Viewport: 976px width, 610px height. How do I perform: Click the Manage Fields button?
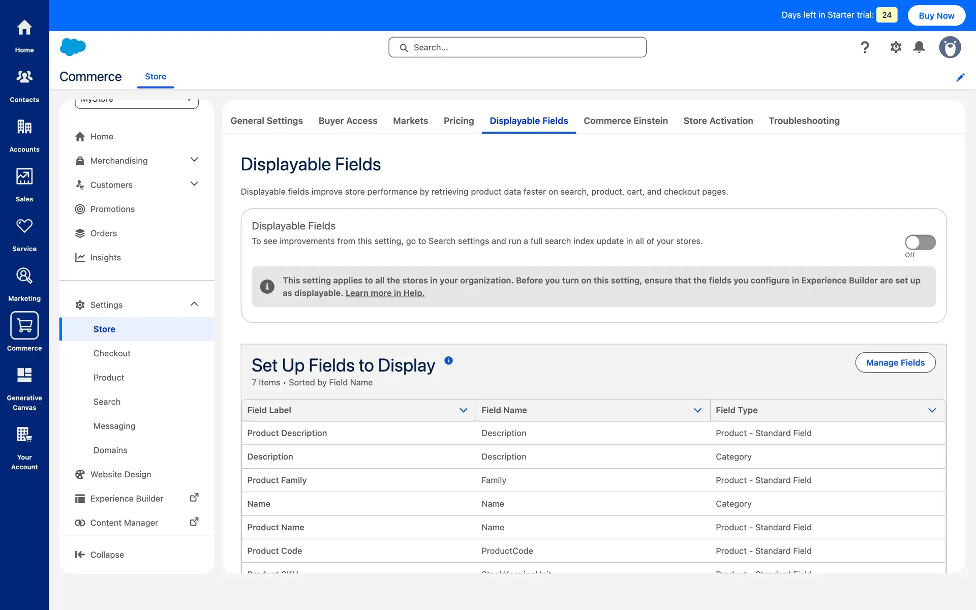tap(895, 362)
